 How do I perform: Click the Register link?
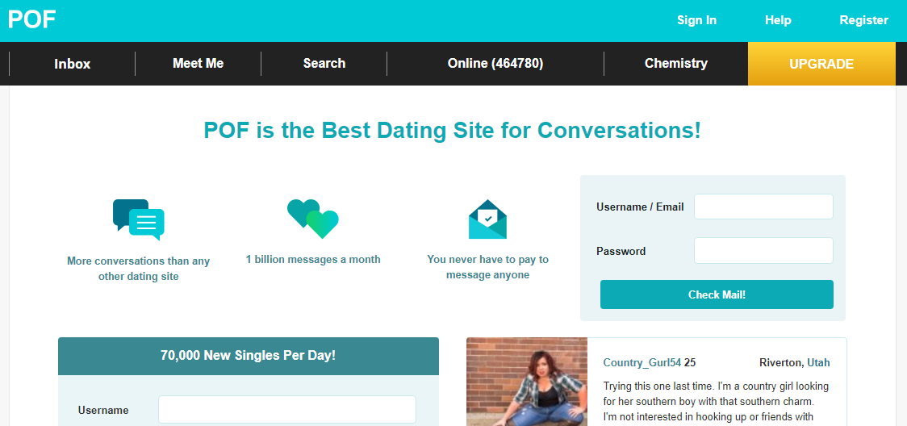tap(863, 20)
